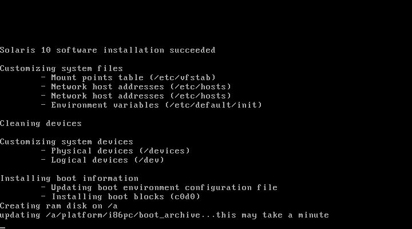
Task: Click the blinking underscore cursor at the bottom
Action: click(x=3, y=227)
